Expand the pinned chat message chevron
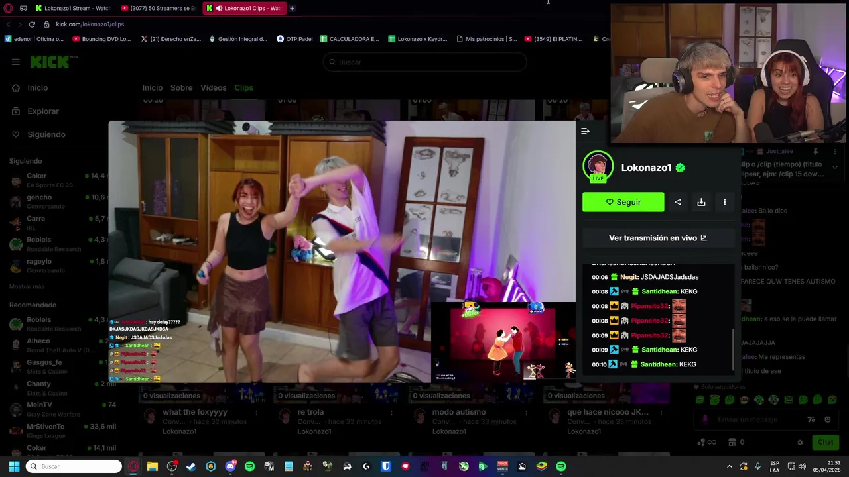Image resolution: width=849 pixels, height=477 pixels. pyautogui.click(x=835, y=168)
